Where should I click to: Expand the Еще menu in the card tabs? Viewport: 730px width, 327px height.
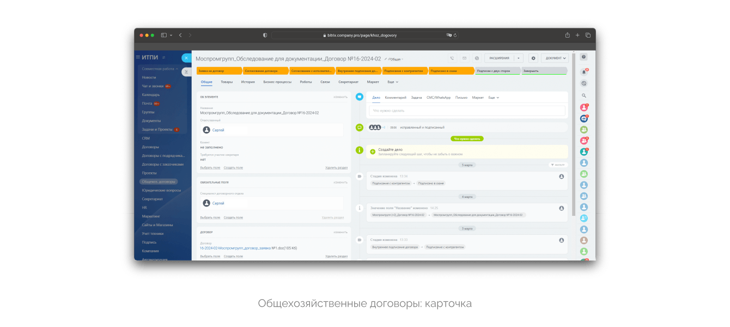pos(393,82)
